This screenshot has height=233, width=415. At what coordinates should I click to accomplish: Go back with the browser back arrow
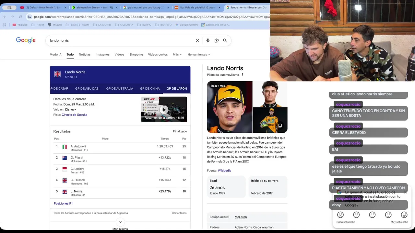tap(5, 17)
